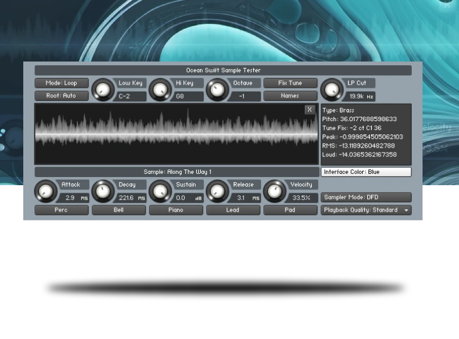Viewport: 459px width, 339px height.
Task: Select the Piano envelope preset
Action: click(x=176, y=210)
